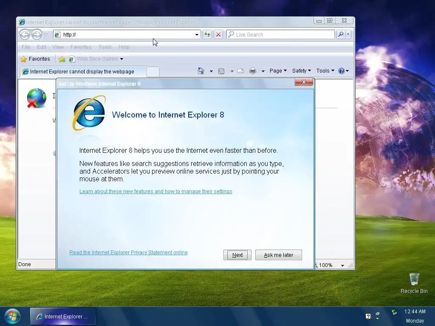Click the Refresh page icon
Screen dimensions: 435x326
point(207,34)
